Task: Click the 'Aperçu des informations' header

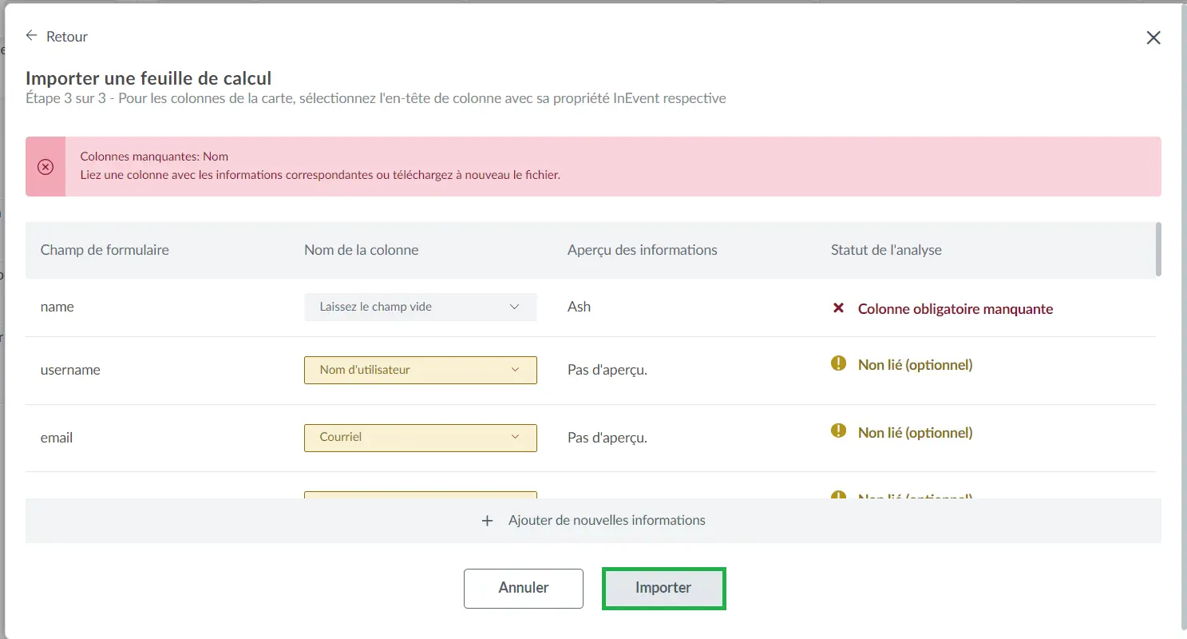Action: (642, 250)
